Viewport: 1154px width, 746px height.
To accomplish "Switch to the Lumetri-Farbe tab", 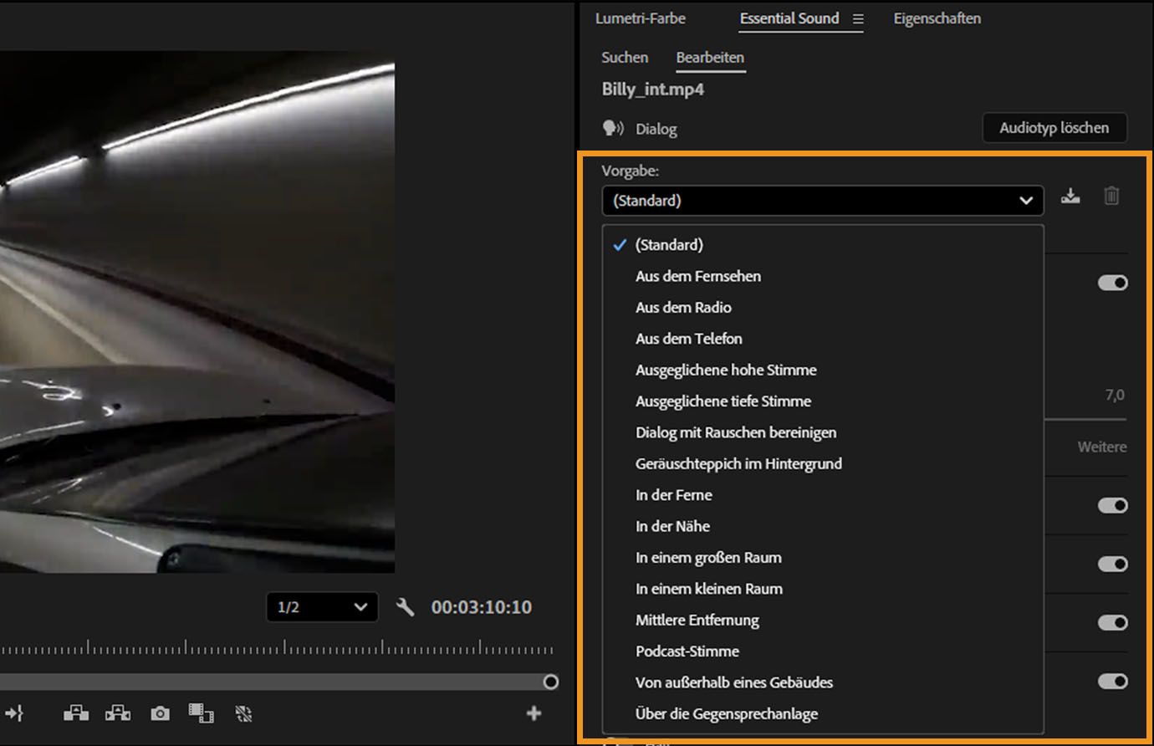I will (x=639, y=18).
